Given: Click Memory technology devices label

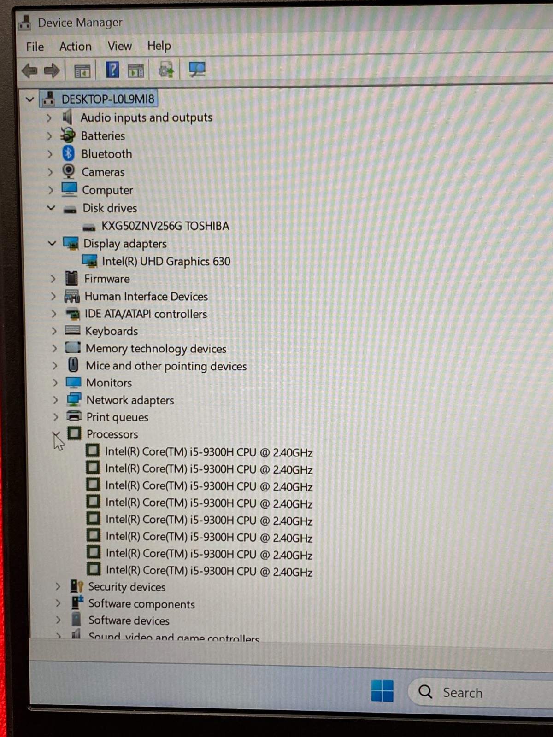Looking at the screenshot, I should tap(156, 348).
